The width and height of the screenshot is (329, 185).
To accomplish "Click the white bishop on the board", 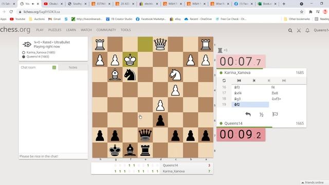I will click(115, 75).
